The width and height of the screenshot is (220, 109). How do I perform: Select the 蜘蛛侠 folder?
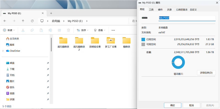pyautogui.click(x=127, y=43)
